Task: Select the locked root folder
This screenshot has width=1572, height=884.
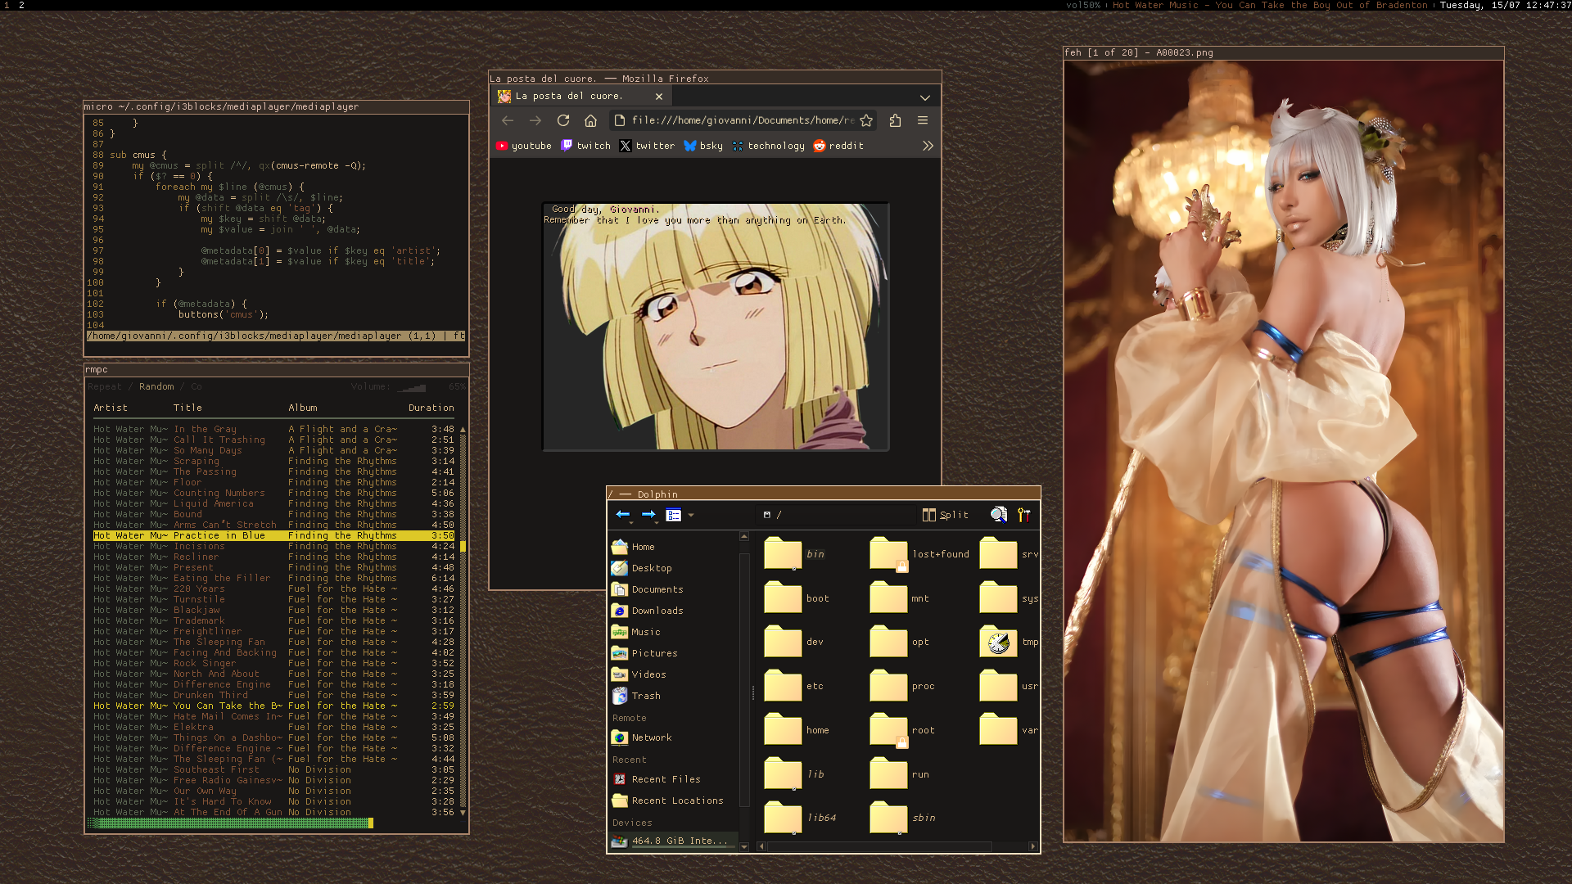Action: [x=888, y=729]
